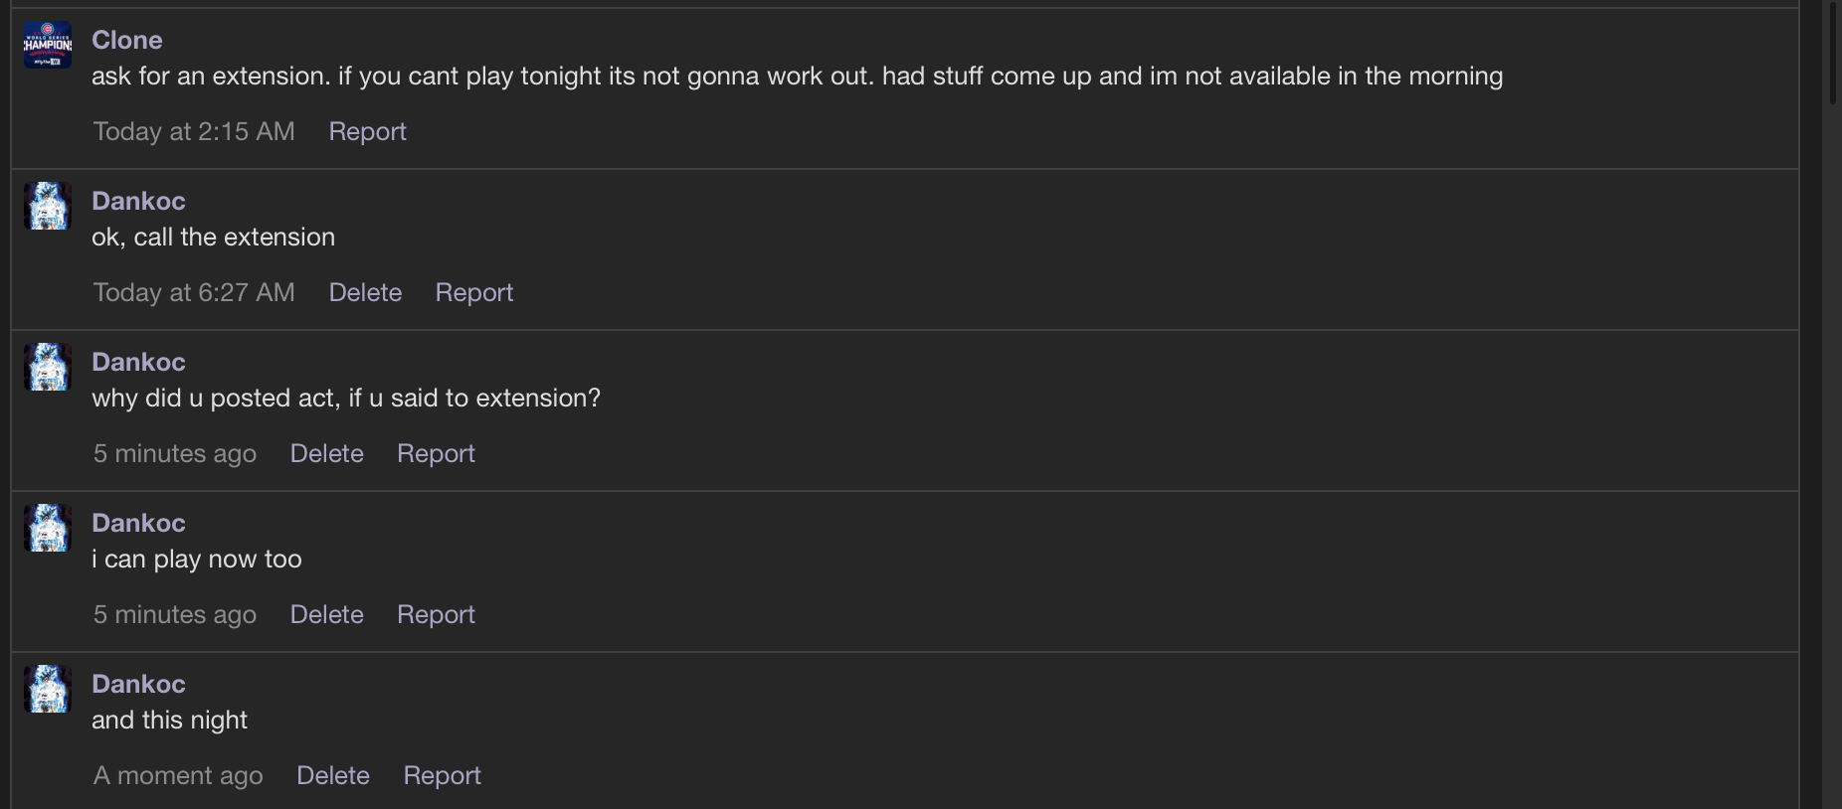
Task: Open Dankoc's avatar beside "and this night"
Action: coord(48,689)
